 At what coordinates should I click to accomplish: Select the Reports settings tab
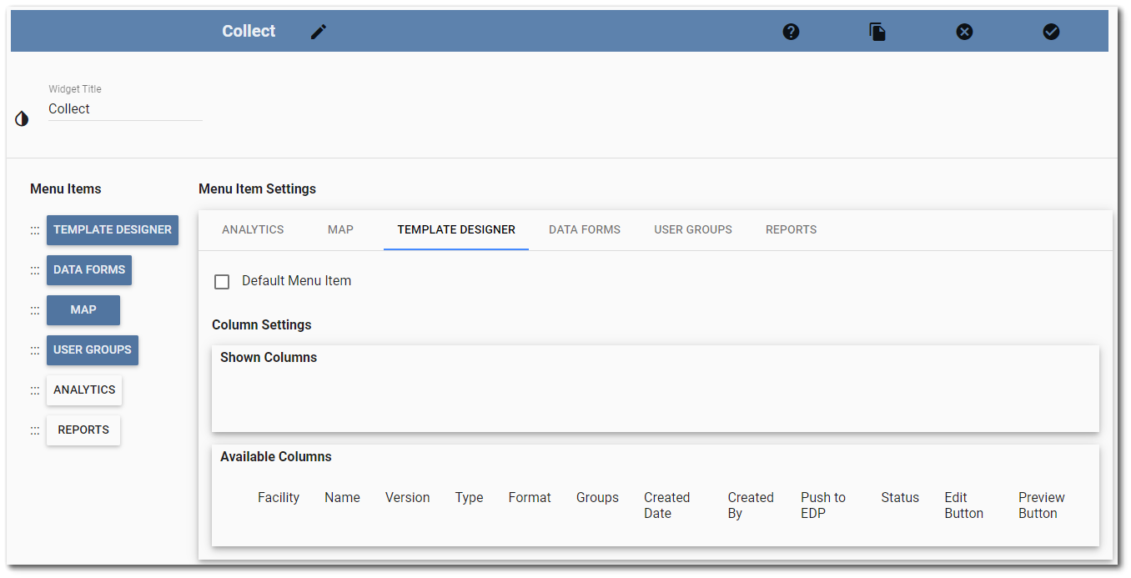[791, 229]
